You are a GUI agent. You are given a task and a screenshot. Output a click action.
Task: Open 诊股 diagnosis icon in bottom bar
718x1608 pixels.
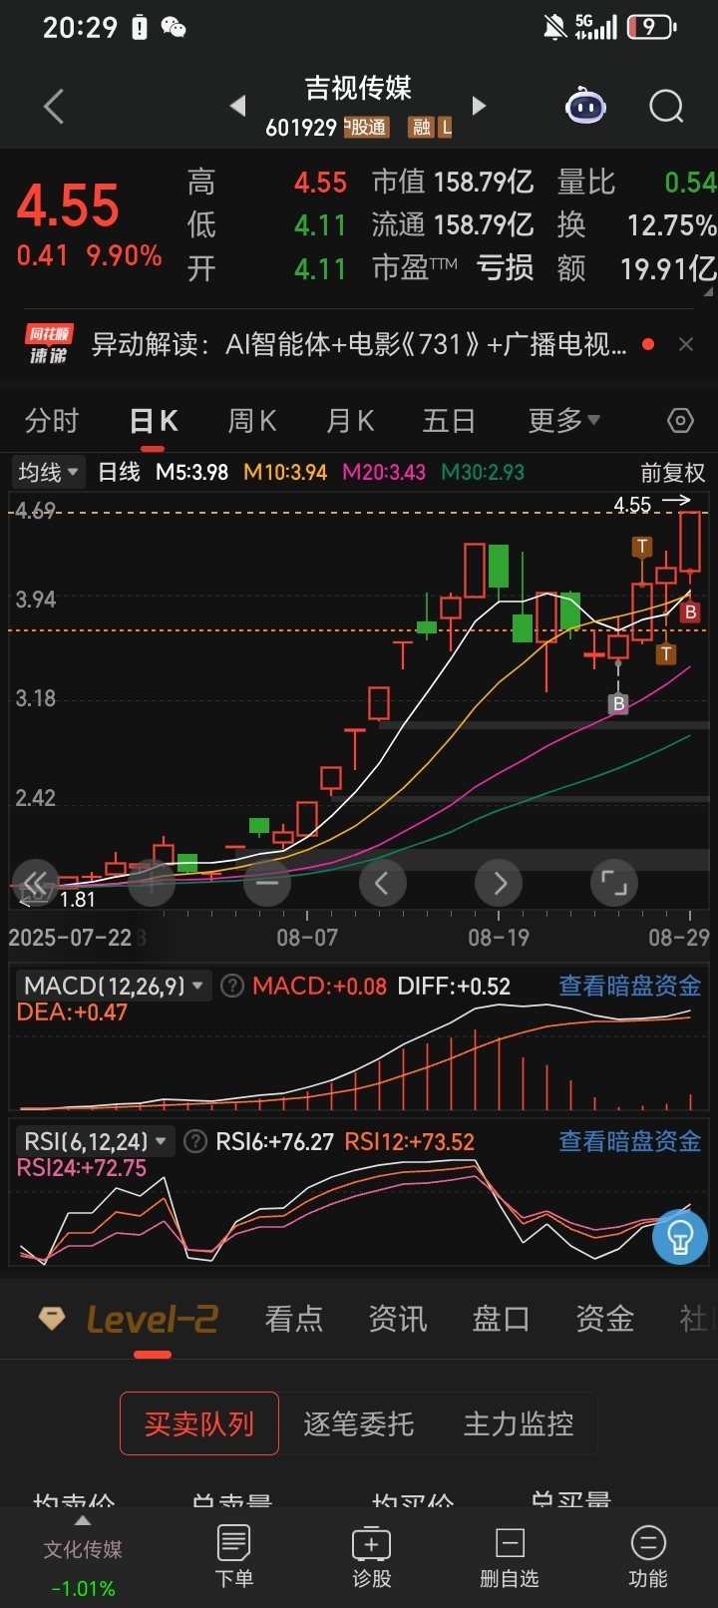[x=372, y=1556]
